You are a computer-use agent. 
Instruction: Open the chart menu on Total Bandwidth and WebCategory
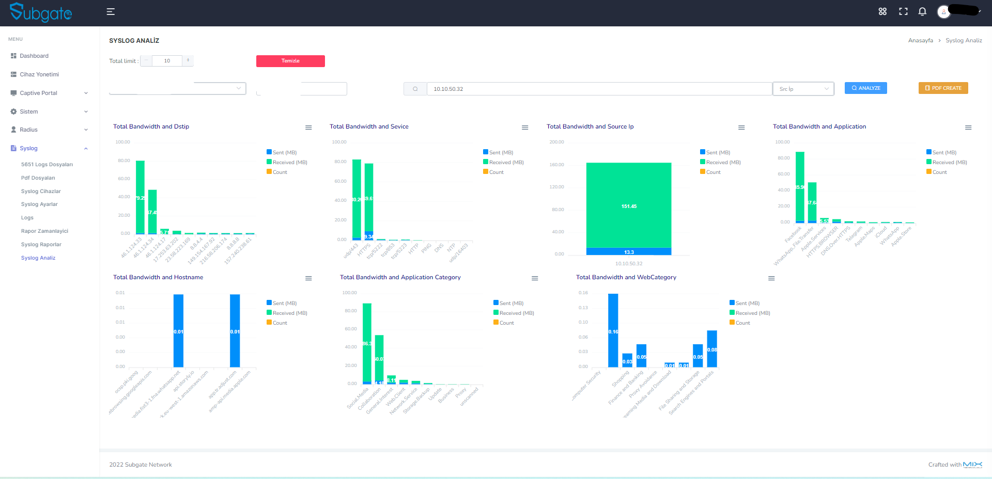[x=771, y=278]
